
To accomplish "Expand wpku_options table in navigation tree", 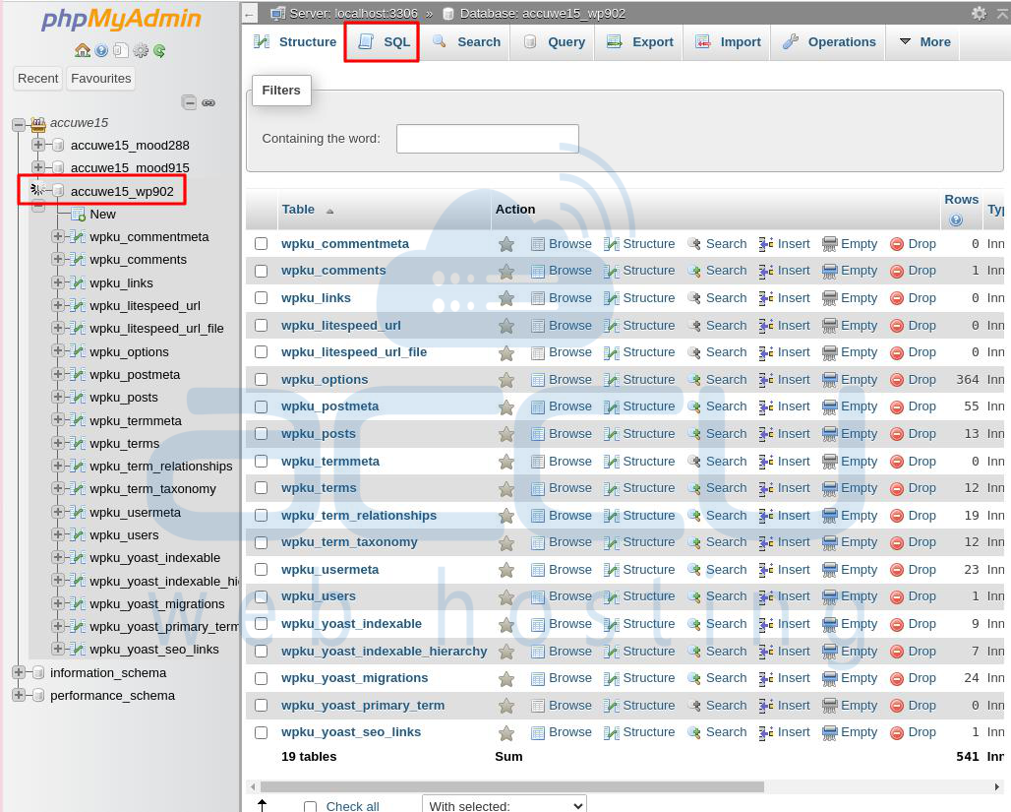I will point(58,351).
